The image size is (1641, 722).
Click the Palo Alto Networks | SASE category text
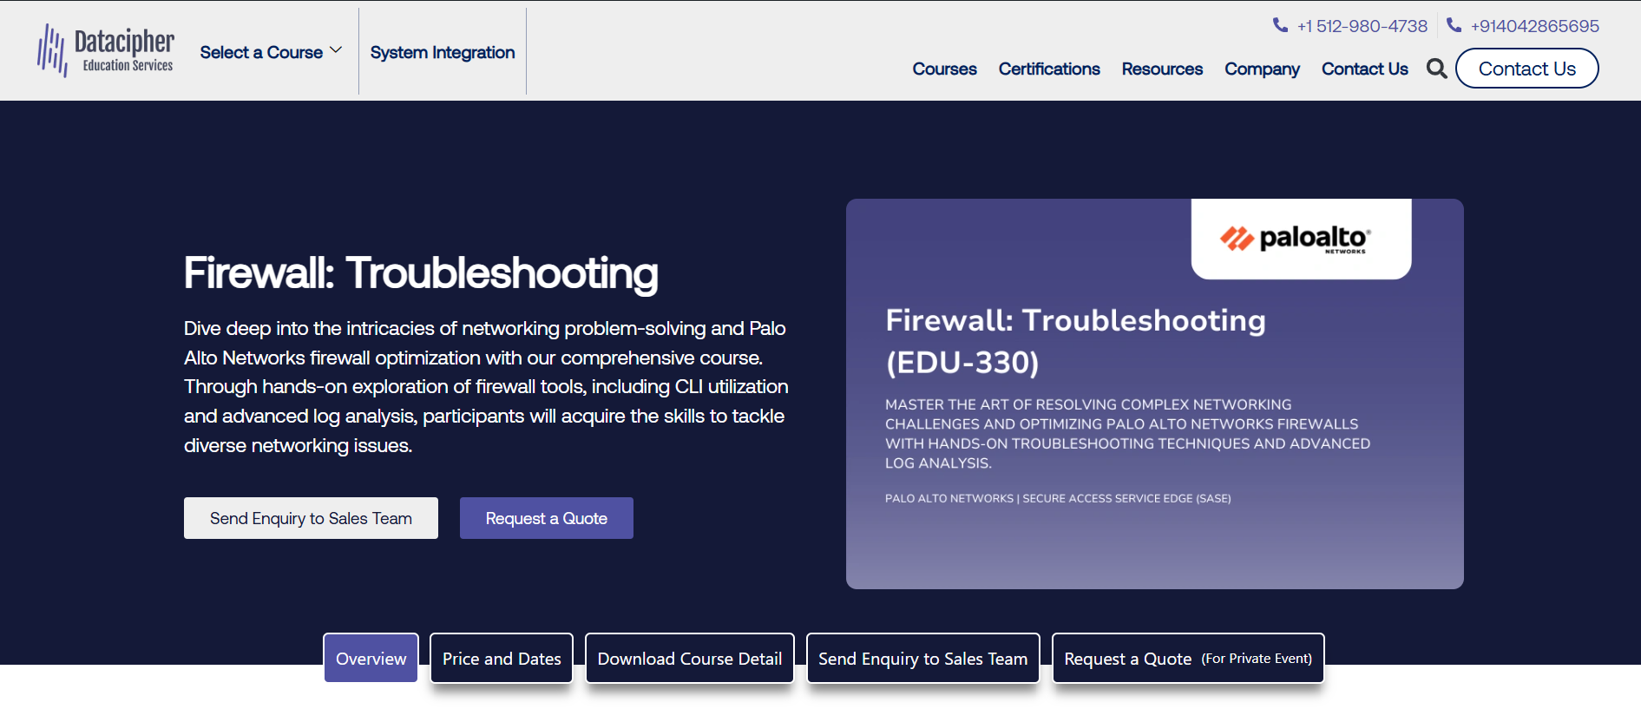pyautogui.click(x=1058, y=498)
